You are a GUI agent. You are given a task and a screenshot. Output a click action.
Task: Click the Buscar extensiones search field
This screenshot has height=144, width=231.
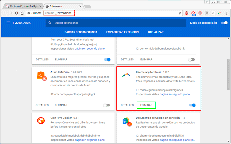[115, 23]
